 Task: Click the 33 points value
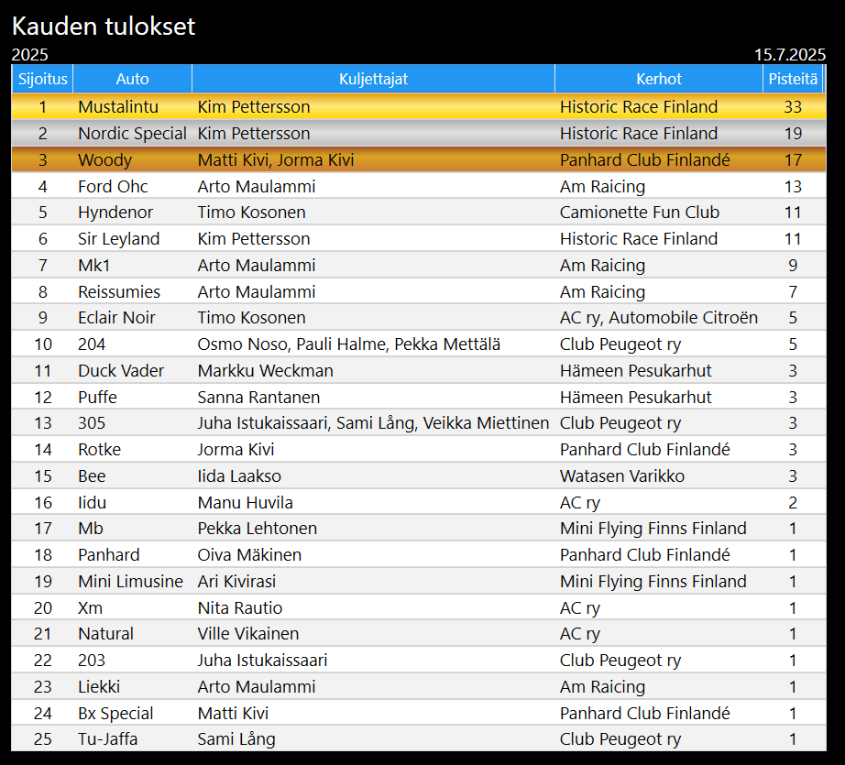point(793,106)
